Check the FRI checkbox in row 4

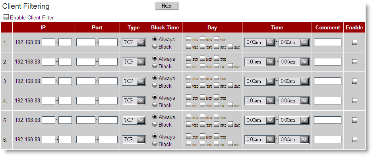(216, 104)
